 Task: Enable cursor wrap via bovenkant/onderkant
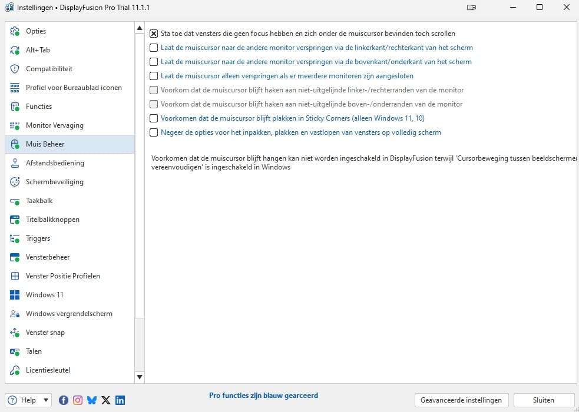(x=154, y=62)
